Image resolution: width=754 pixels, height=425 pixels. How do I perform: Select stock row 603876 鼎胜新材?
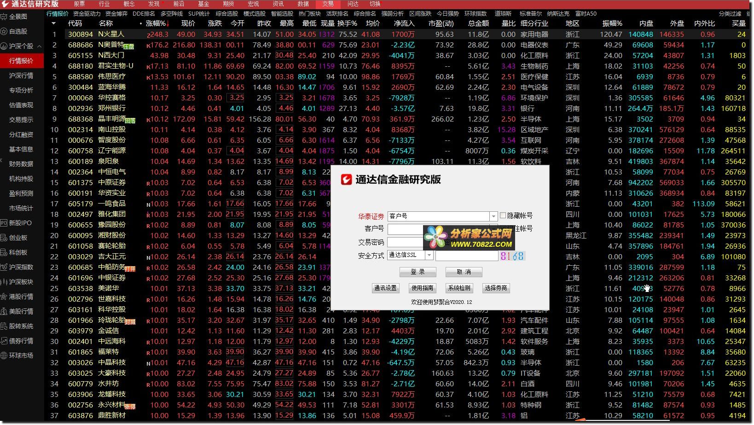tap(400, 415)
